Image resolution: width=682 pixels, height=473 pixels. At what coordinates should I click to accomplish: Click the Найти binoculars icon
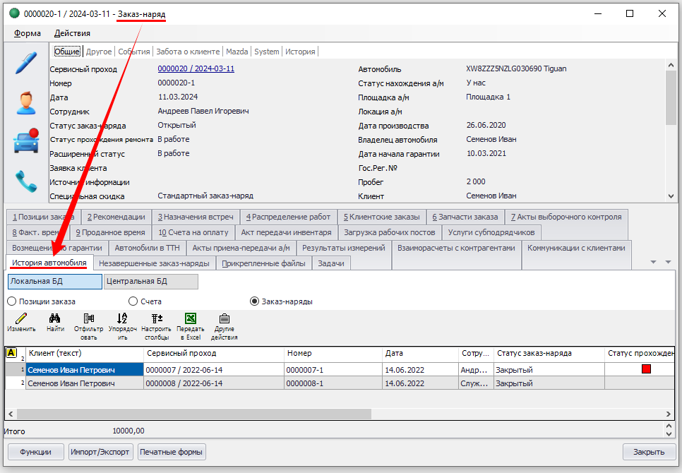55,323
